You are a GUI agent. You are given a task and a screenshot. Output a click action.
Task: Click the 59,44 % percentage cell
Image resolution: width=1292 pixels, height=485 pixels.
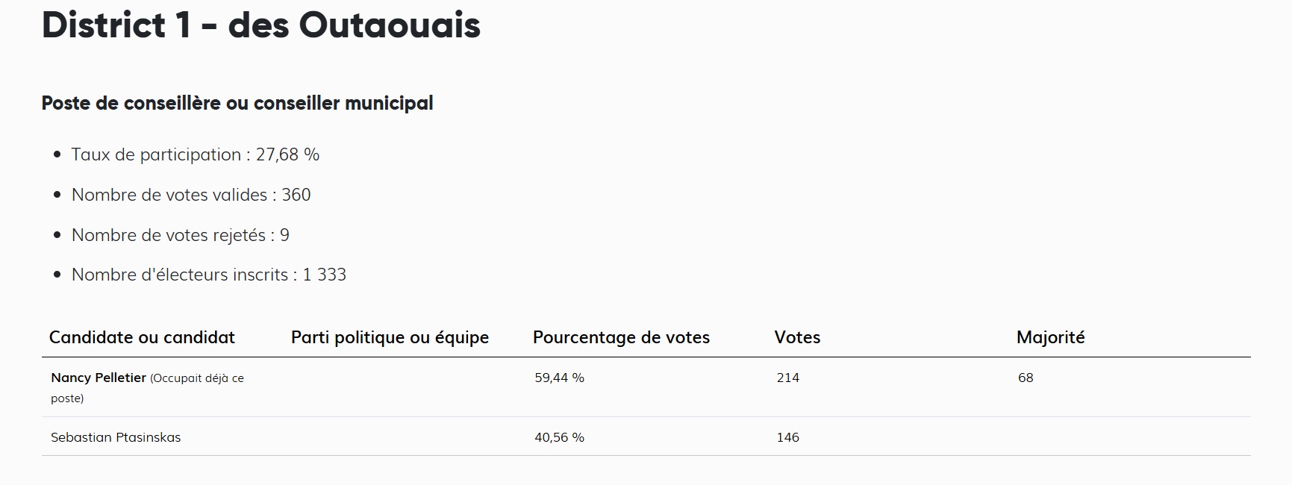559,378
